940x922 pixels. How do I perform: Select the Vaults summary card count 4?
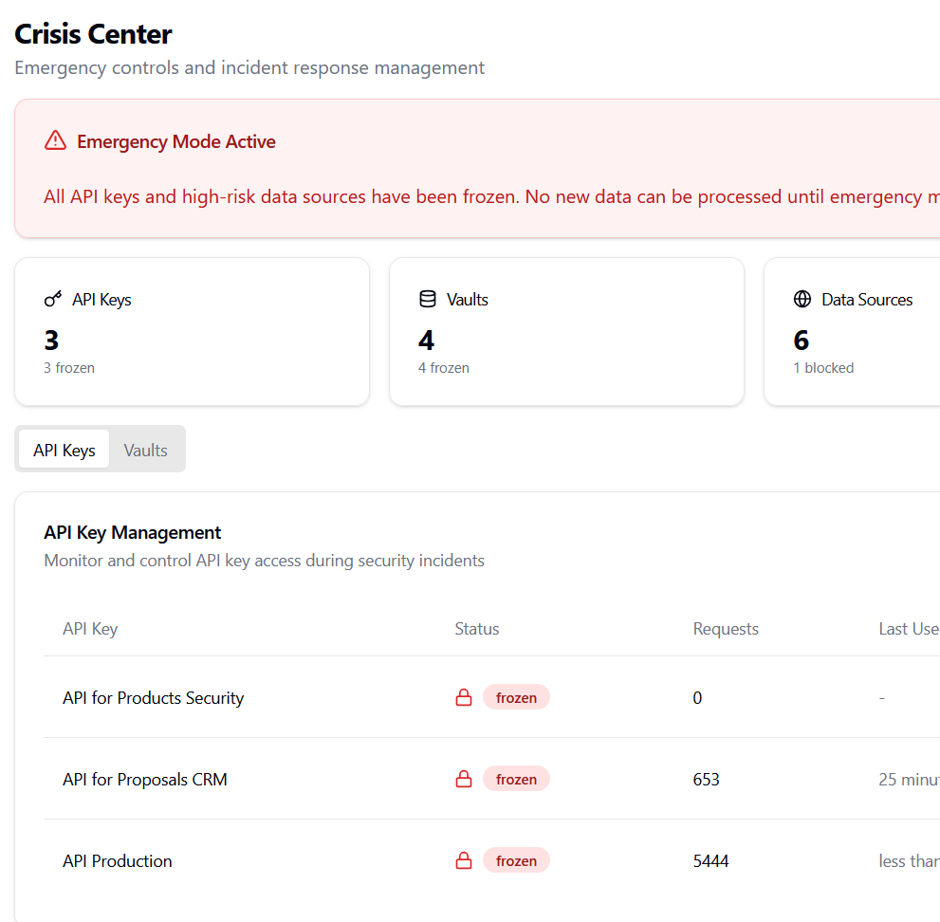tap(426, 340)
